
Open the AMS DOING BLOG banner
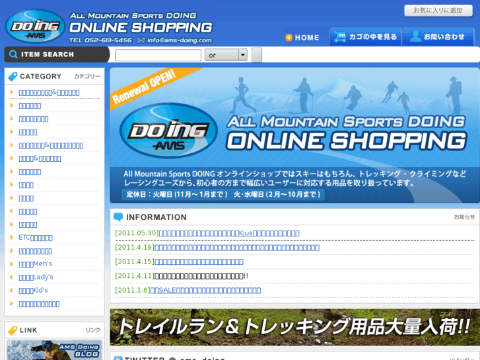pyautogui.click(x=55, y=349)
